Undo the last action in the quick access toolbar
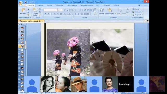This screenshot has width=167, height=94. [x=28, y=2]
